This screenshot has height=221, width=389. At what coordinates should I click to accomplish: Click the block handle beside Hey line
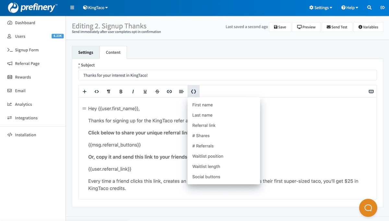[84, 109]
